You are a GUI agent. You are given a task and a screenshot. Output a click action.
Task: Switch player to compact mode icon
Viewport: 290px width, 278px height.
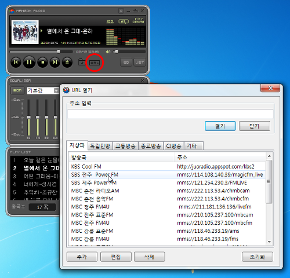(136, 11)
